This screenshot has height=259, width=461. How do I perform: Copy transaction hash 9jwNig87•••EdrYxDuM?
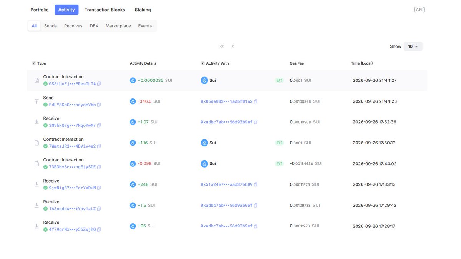click(x=99, y=188)
